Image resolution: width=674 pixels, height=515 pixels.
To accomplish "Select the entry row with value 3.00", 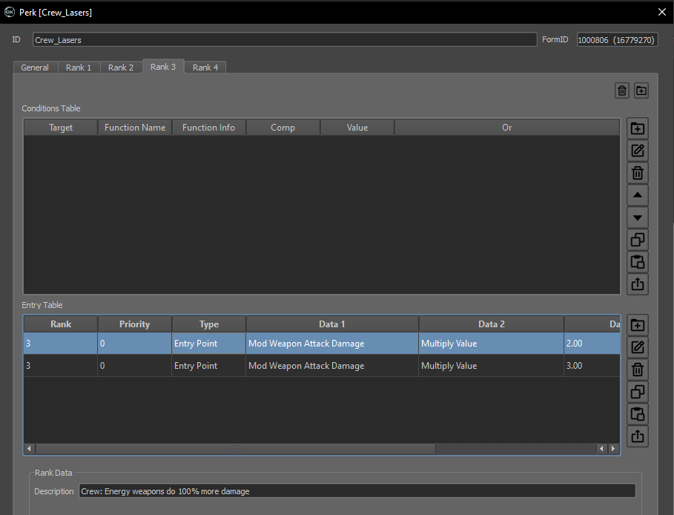I will [x=322, y=366].
